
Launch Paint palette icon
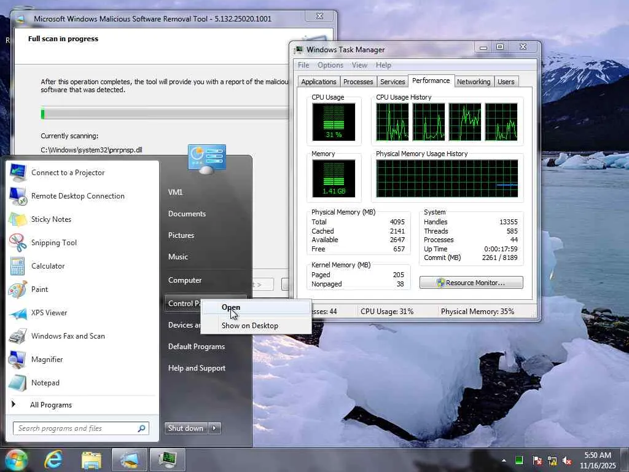click(x=18, y=289)
